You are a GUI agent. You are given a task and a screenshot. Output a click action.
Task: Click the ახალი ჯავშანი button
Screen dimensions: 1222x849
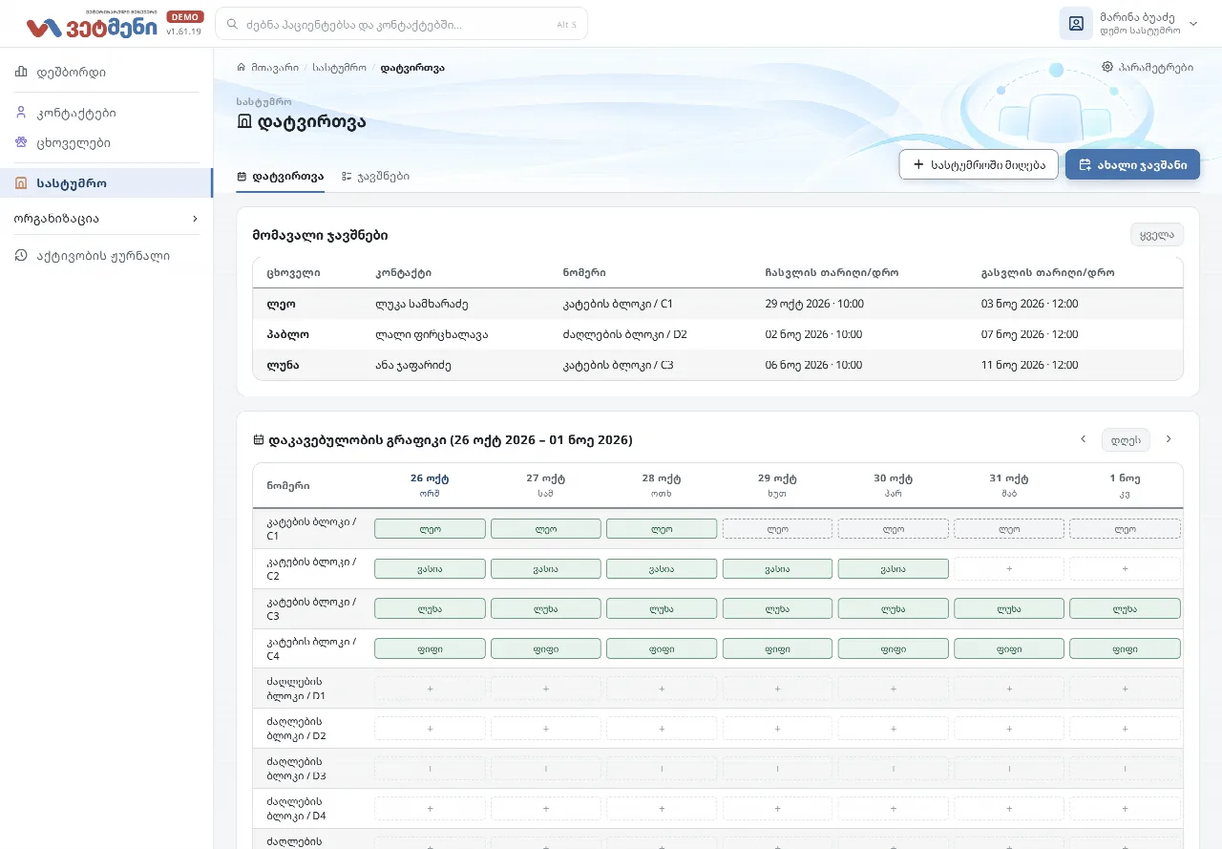[1132, 164]
